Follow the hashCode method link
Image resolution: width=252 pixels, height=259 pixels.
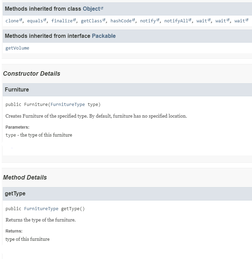click(x=121, y=21)
